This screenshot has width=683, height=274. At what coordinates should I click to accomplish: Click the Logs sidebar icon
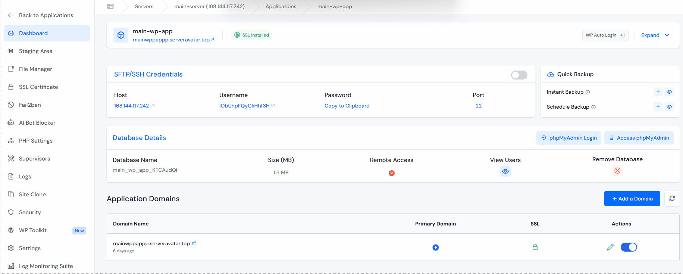pyautogui.click(x=11, y=177)
